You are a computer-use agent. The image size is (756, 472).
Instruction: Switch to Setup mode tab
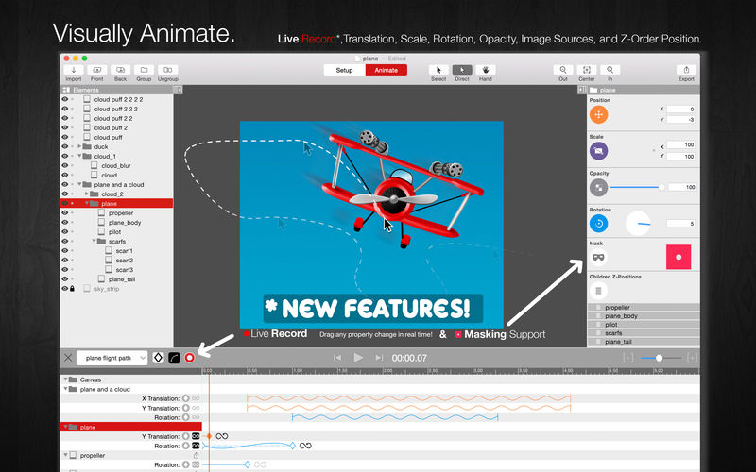(344, 70)
